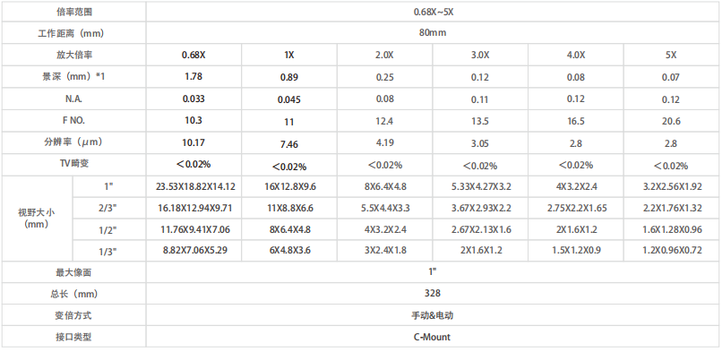Select the 80mm working distance cell

(433, 33)
